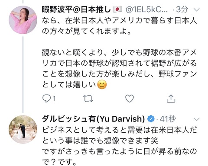
Task: Expand the chevron menu on Yu Darvish's tweet
Action: (196, 119)
